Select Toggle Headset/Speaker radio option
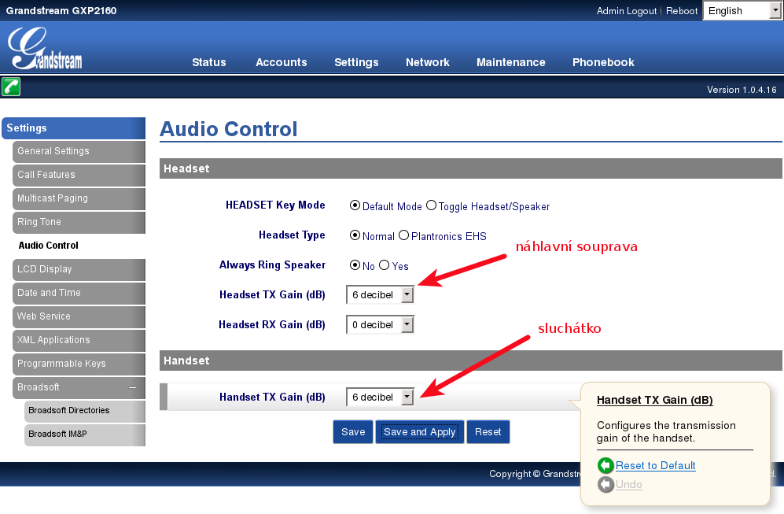 click(x=431, y=206)
